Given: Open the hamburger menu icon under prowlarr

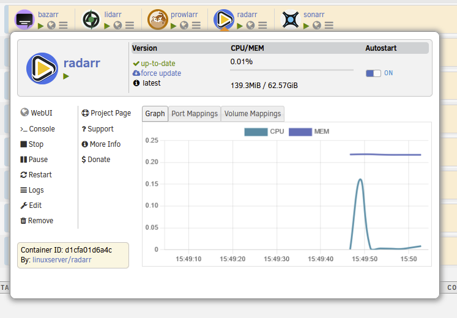Looking at the screenshot, I should pyautogui.click(x=196, y=26).
